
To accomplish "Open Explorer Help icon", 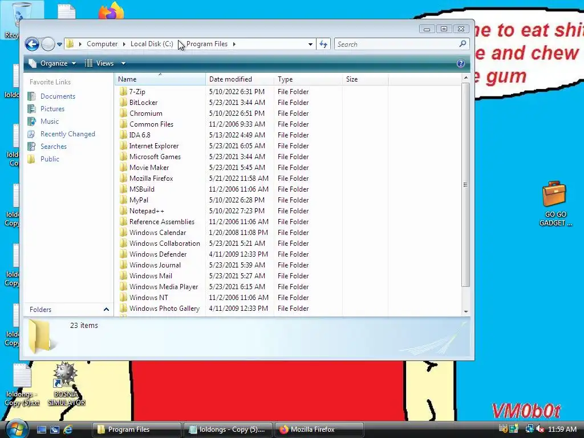I will [x=461, y=63].
